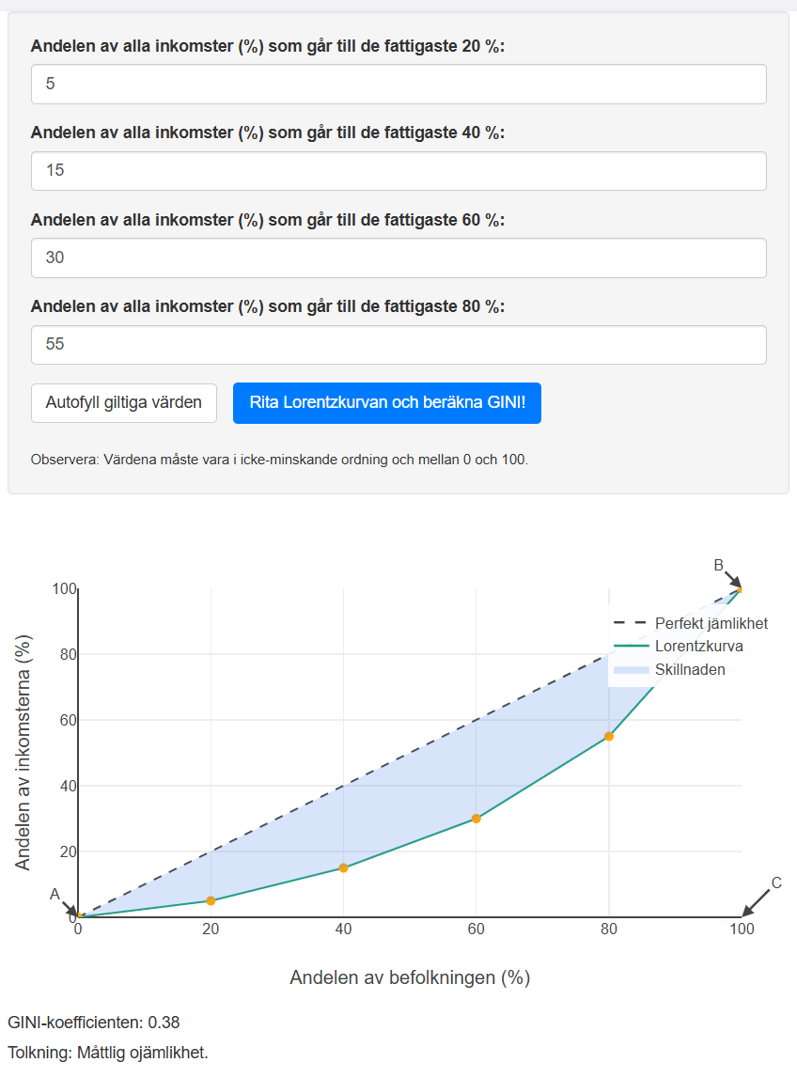Click the 80% income share field showing 55
Screen dimensions: 797x1078
pos(398,344)
